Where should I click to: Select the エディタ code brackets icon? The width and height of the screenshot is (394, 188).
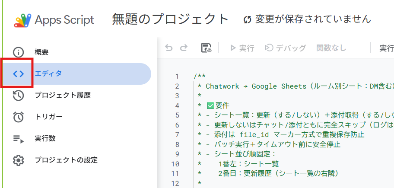coord(18,74)
